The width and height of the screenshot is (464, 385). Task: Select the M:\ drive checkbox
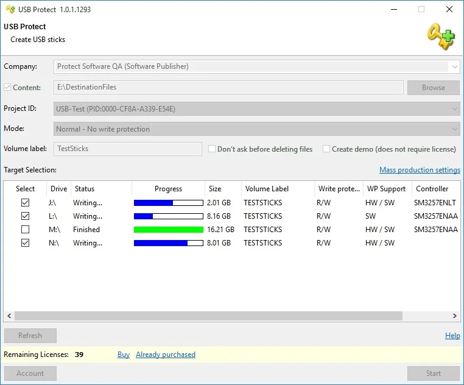[x=25, y=230]
